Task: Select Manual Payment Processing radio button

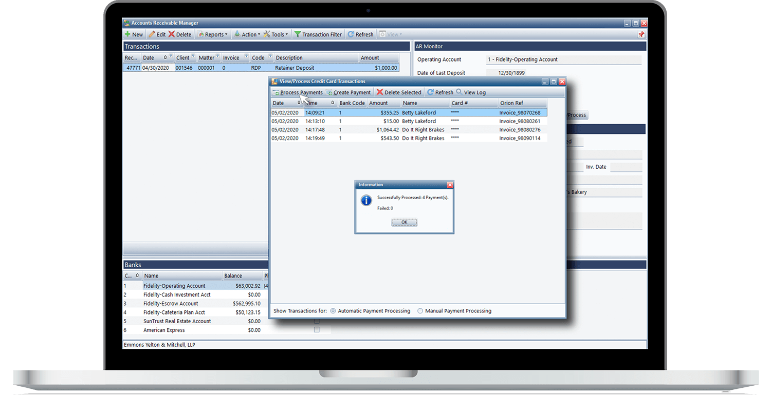Action: coord(420,311)
